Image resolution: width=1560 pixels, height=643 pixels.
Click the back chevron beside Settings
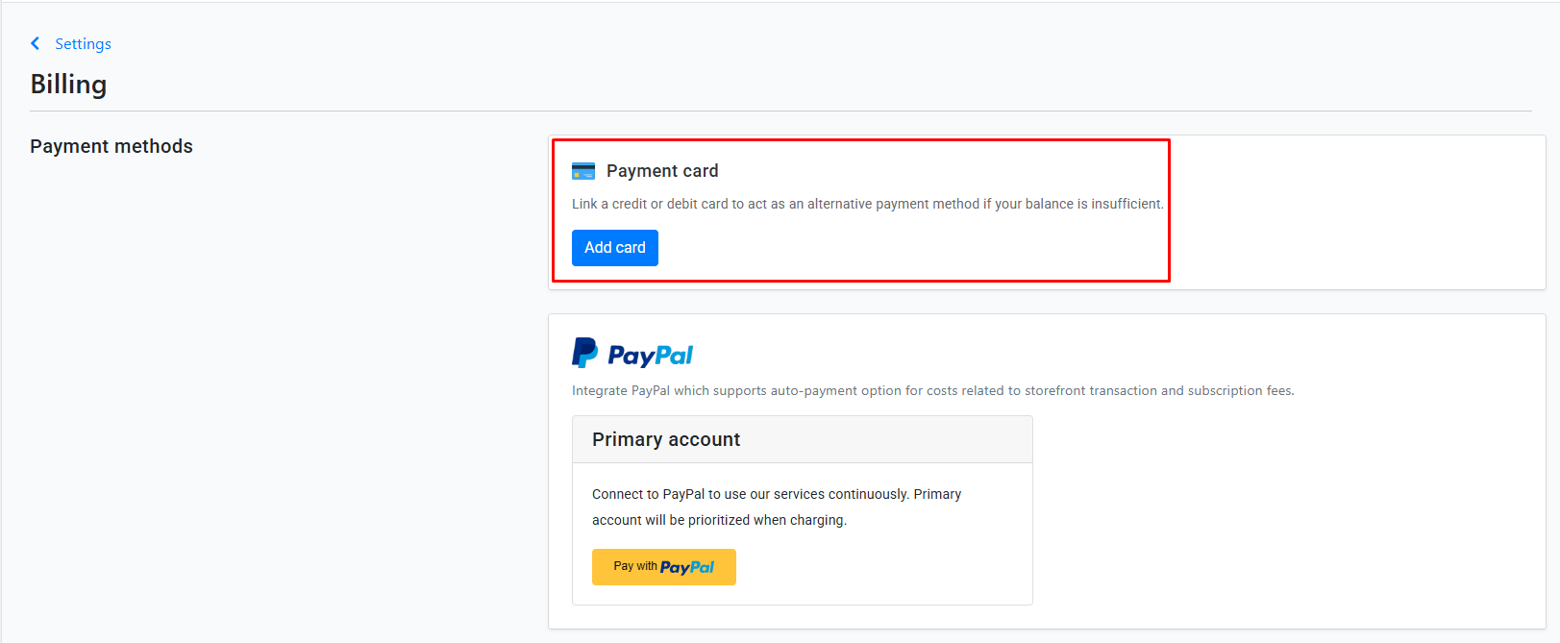pyautogui.click(x=36, y=43)
